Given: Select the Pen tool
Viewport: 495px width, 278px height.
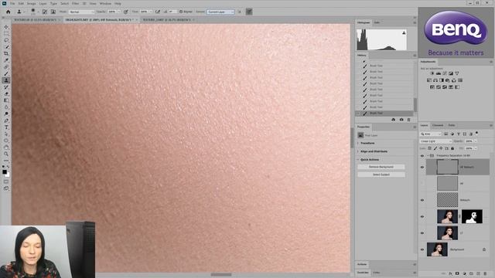Looking at the screenshot, I should (6, 120).
